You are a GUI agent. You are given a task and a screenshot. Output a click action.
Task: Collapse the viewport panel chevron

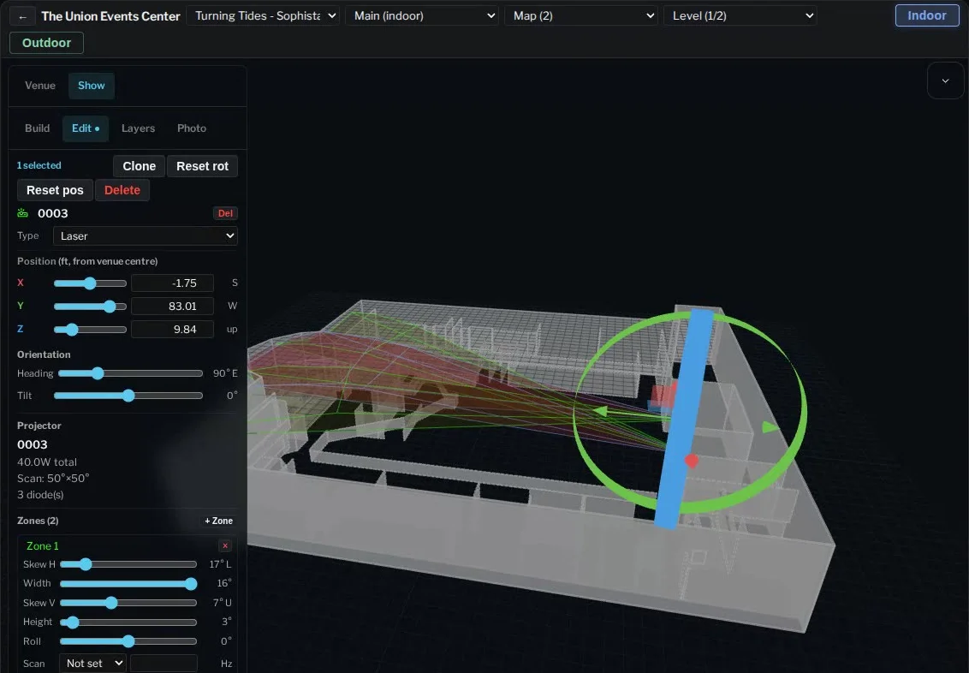coord(945,81)
